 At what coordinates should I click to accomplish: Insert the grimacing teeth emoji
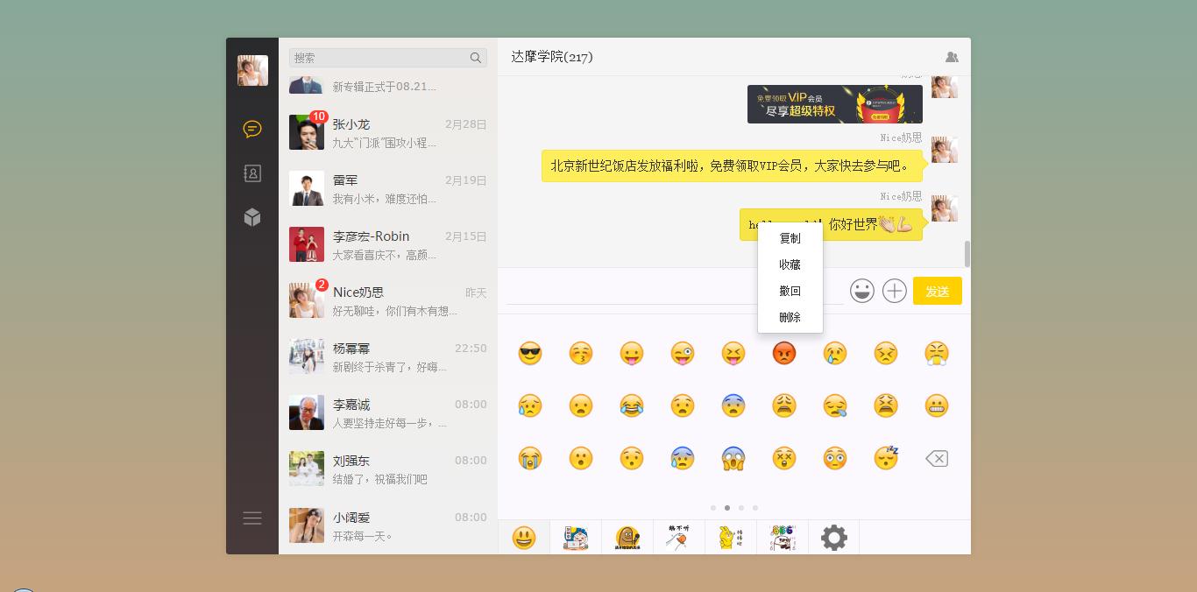coord(937,405)
